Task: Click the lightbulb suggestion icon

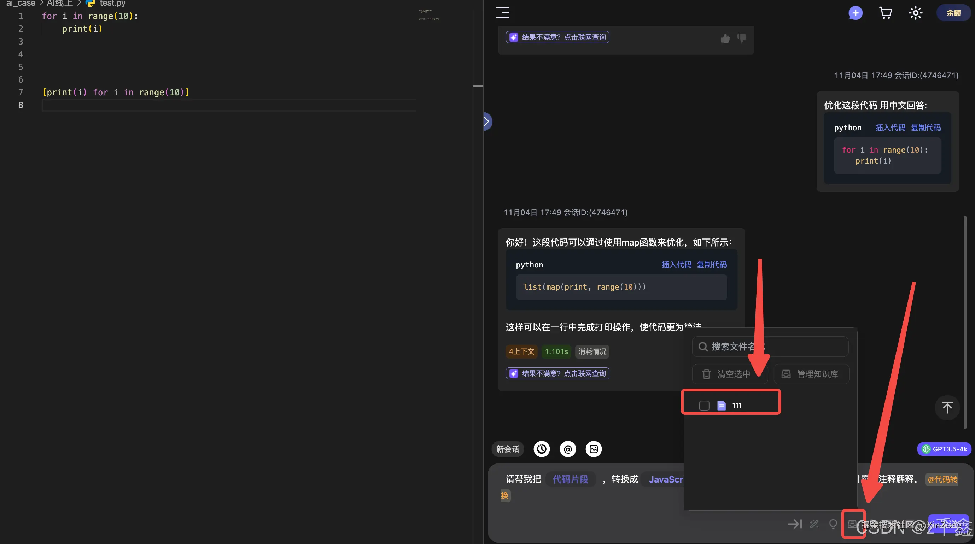Action: 833,524
